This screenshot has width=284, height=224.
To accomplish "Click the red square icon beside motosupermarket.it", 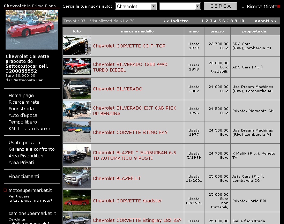I will tap(5, 190).
